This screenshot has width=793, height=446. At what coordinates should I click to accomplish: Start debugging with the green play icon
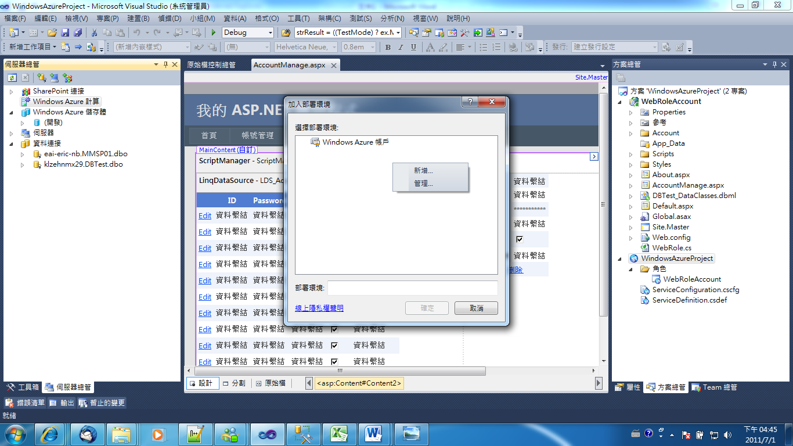coord(214,33)
